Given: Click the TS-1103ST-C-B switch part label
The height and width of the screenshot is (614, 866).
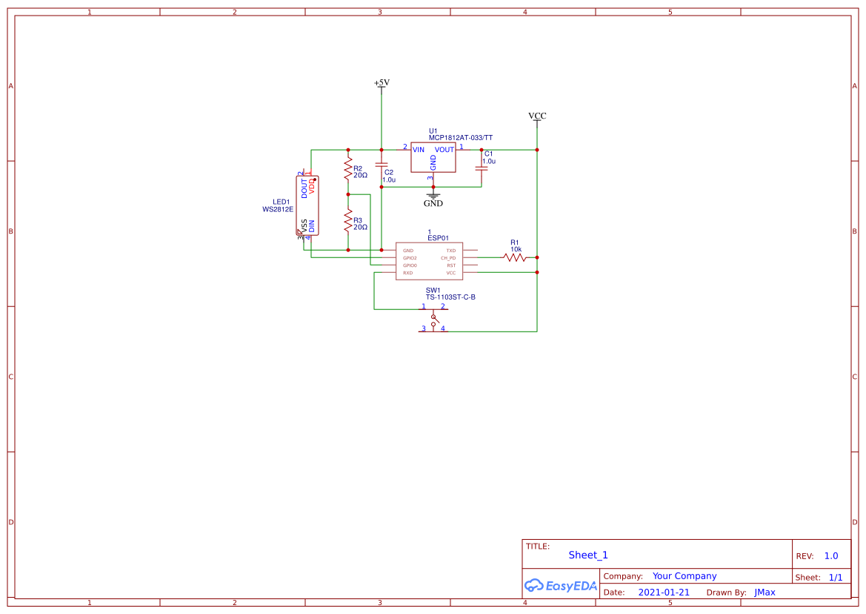Looking at the screenshot, I should [x=450, y=297].
